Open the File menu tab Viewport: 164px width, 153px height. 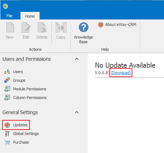9,16
